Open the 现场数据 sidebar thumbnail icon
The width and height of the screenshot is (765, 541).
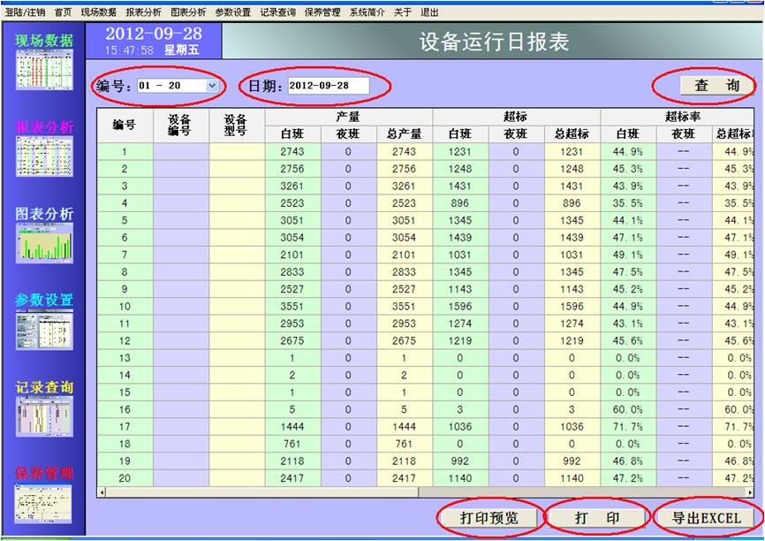tap(44, 69)
